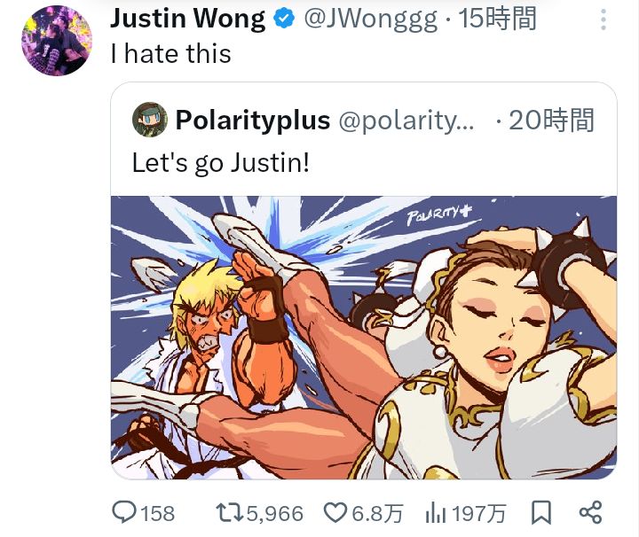Open the @polarity... handle
The width and height of the screenshot is (639, 537).
pos(406,120)
